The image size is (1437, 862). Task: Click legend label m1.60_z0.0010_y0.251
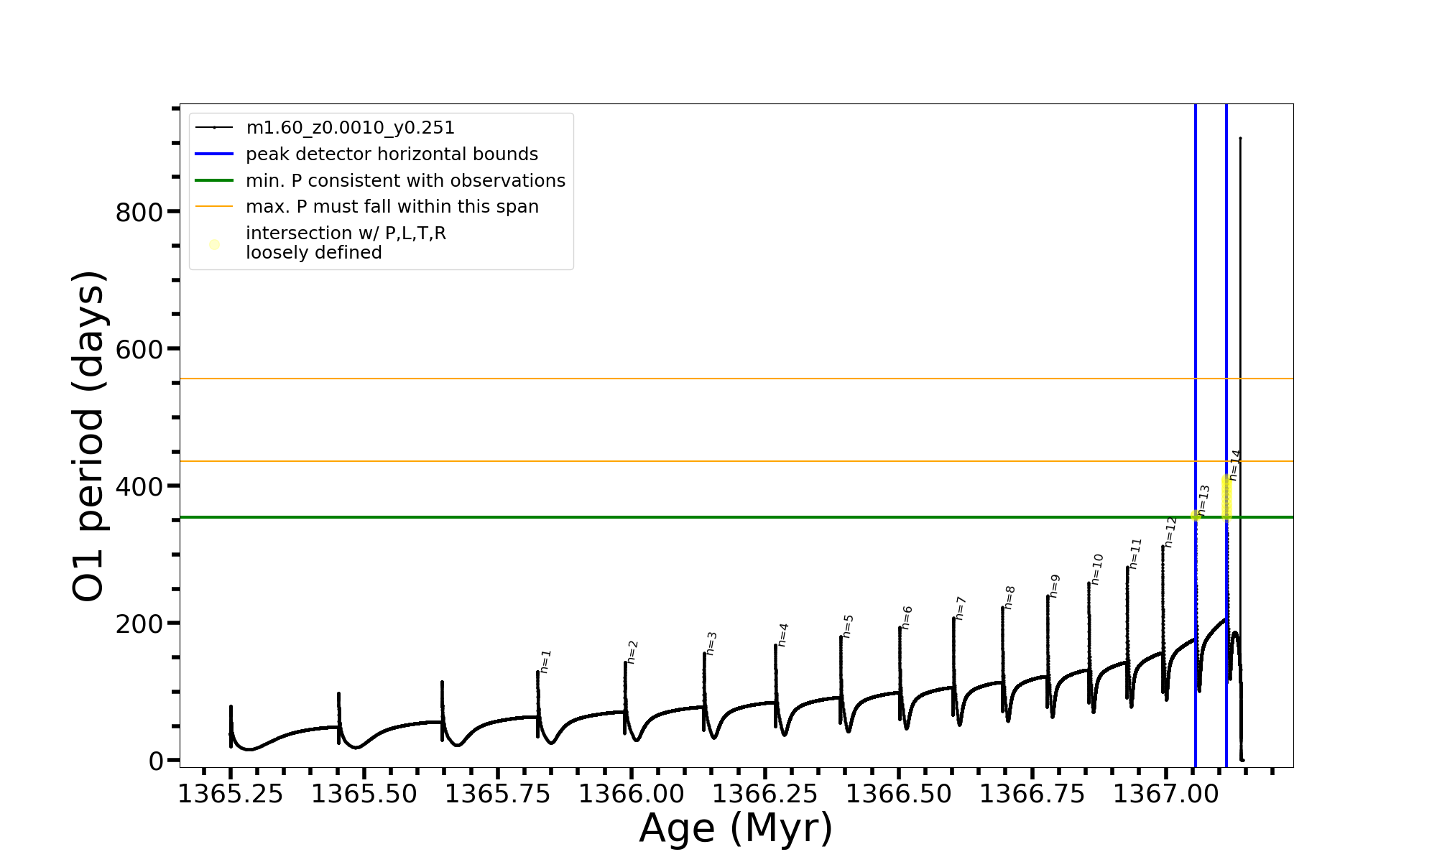[x=350, y=128]
